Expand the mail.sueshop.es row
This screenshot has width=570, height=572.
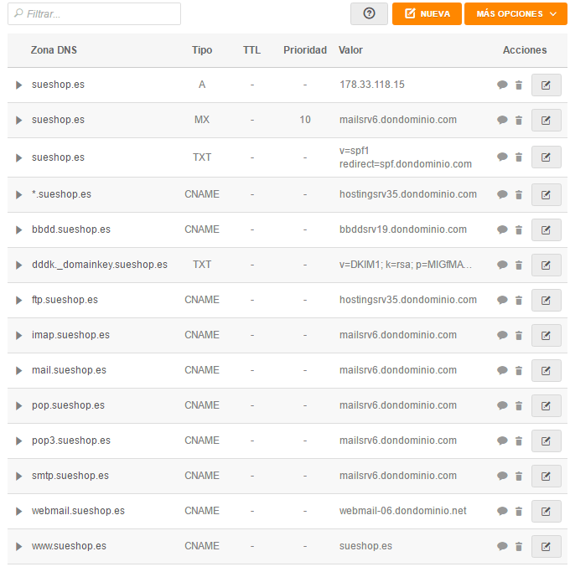(18, 371)
